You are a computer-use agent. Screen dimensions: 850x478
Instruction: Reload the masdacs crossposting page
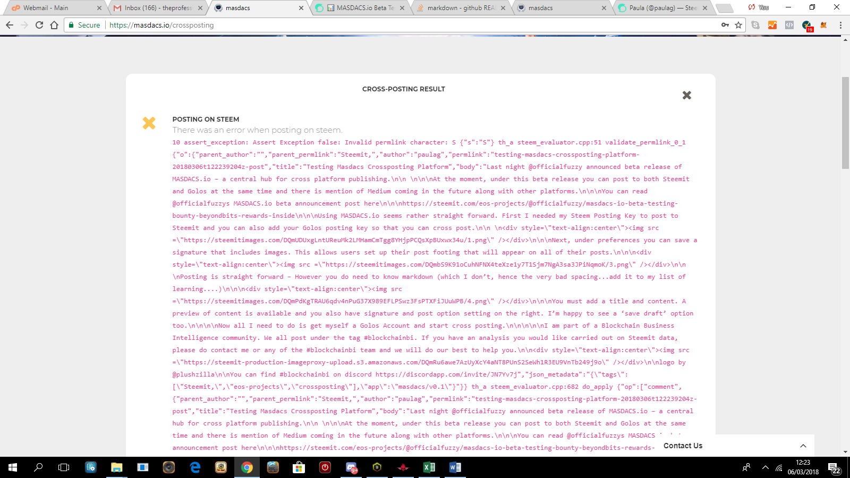39,25
